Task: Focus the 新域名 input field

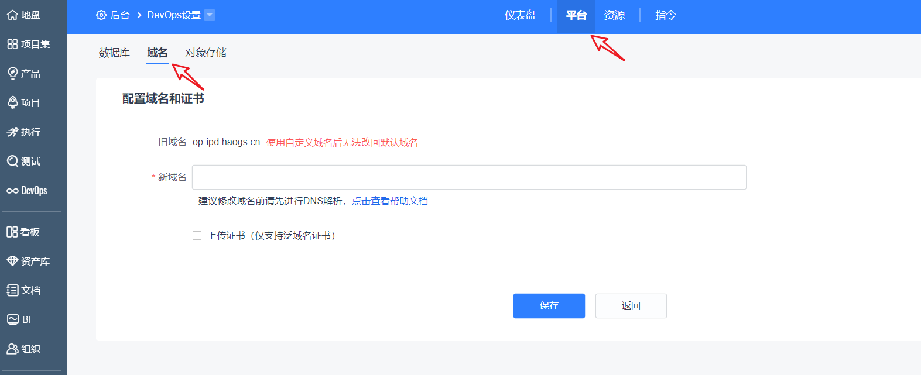Action: coord(469,177)
